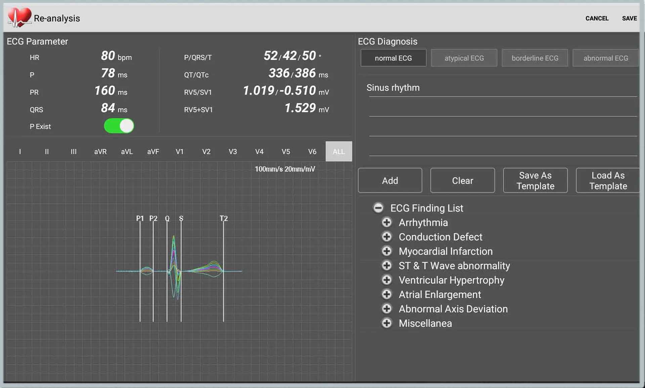645x388 pixels.
Task: Switch to lead V1 tab
Action: [x=179, y=152]
